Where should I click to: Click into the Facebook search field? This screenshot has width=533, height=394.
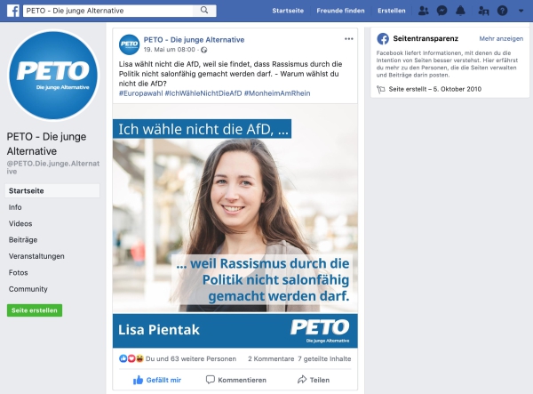(109, 11)
